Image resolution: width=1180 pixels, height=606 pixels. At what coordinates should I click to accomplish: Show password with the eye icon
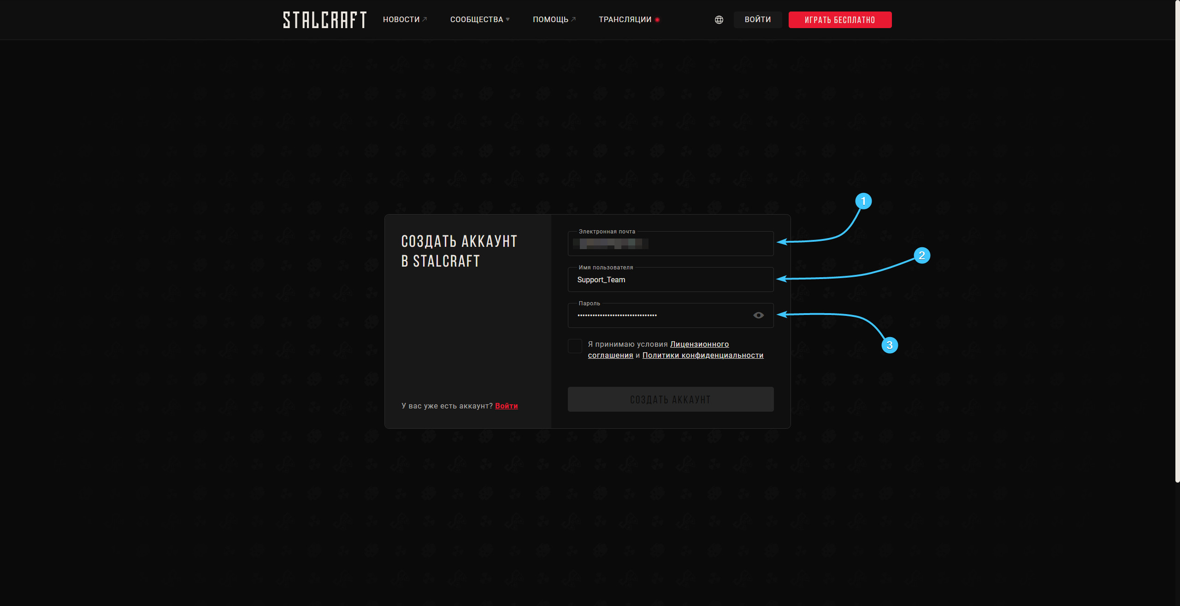(758, 315)
